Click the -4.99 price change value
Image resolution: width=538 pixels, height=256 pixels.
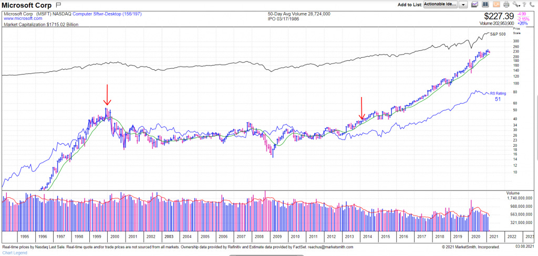[521, 14]
